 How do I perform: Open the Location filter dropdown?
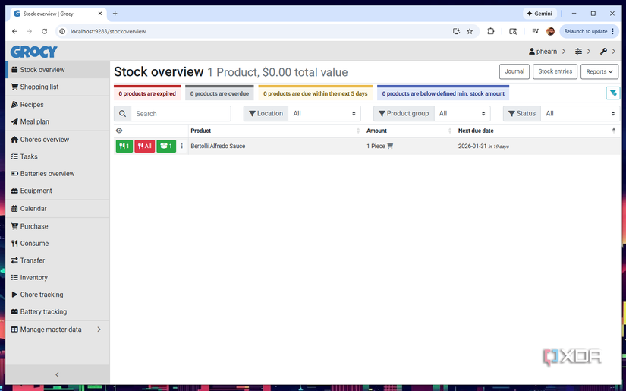coord(324,113)
